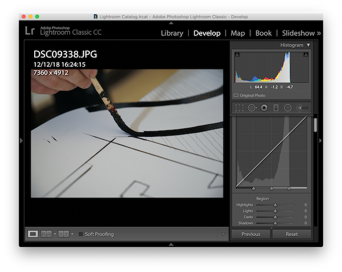This screenshot has width=342, height=272.
Task: Click the Darks value field
Action: click(x=306, y=217)
